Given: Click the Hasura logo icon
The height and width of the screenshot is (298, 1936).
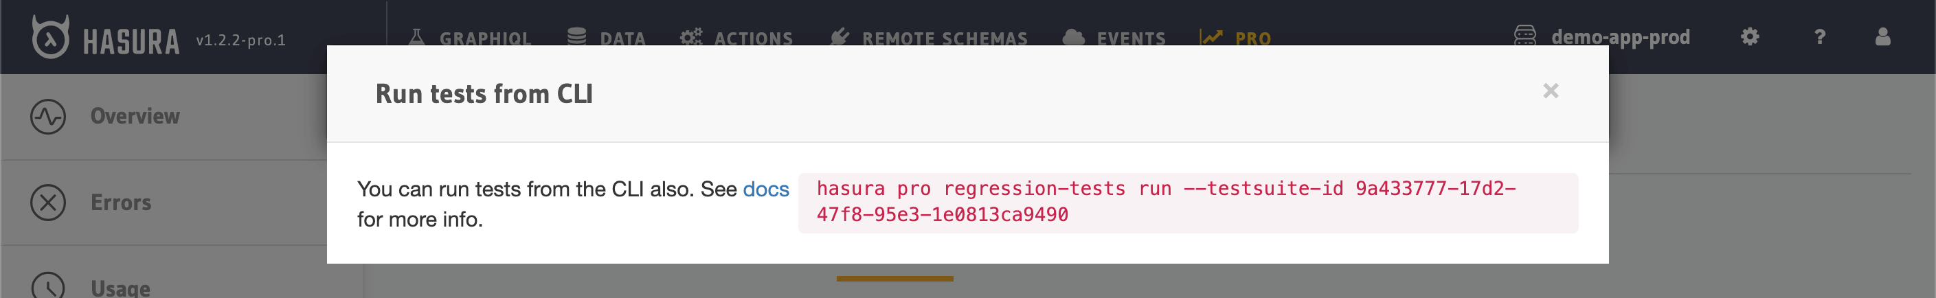Looking at the screenshot, I should (x=49, y=38).
